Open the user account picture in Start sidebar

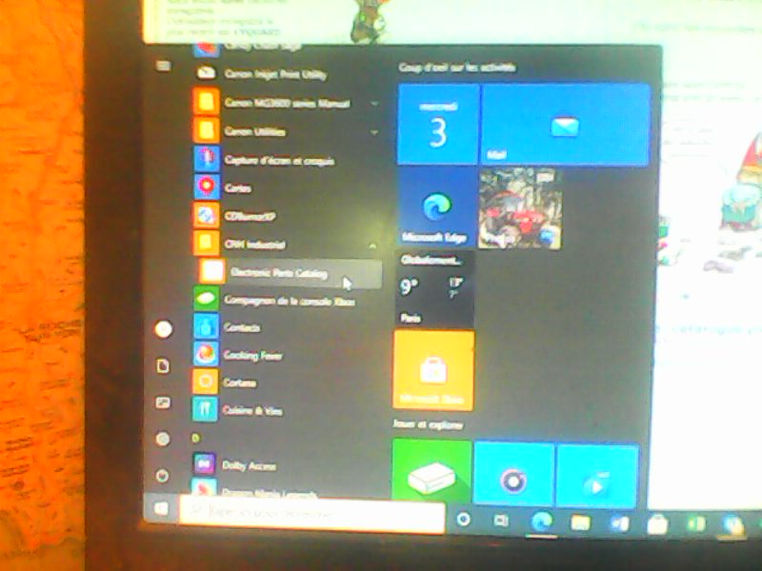click(x=163, y=328)
